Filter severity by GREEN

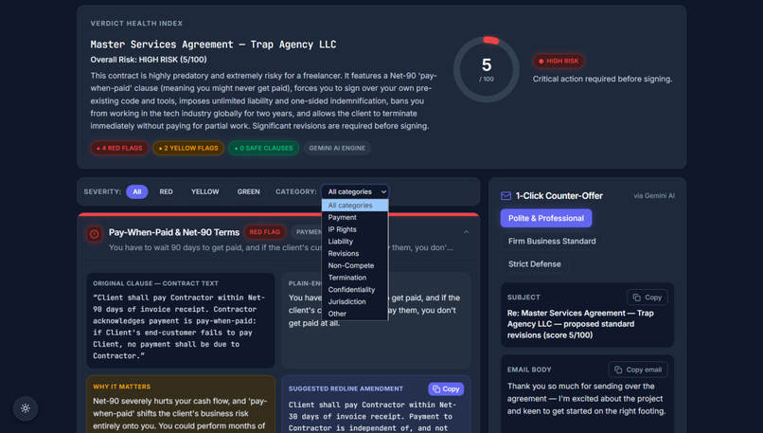[248, 192]
